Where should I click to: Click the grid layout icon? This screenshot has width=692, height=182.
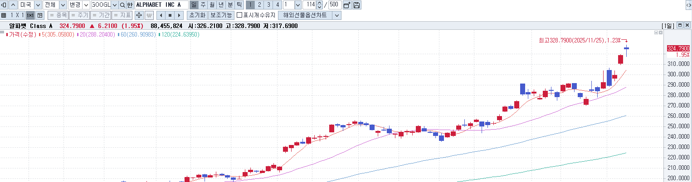point(4,15)
